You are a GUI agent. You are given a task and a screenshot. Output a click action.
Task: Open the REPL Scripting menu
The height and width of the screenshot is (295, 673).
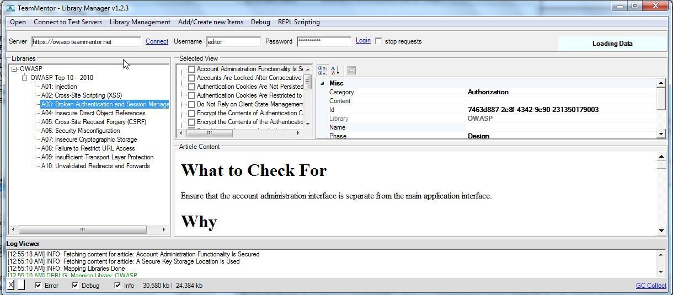pos(298,22)
